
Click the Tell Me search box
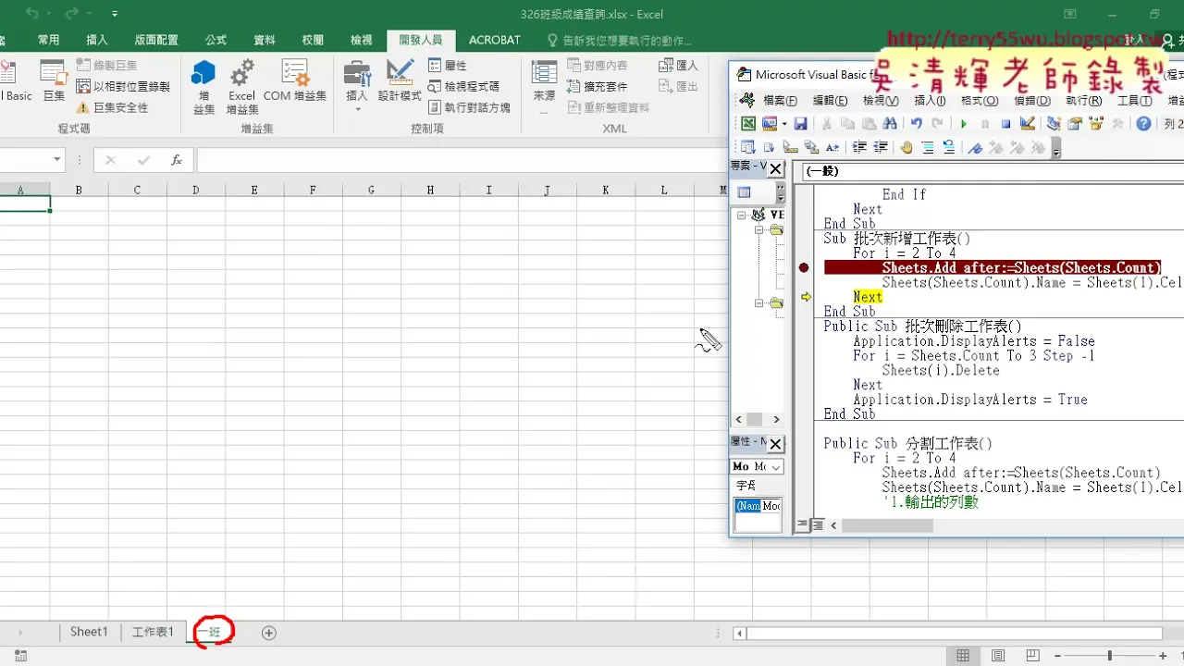[x=619, y=41]
